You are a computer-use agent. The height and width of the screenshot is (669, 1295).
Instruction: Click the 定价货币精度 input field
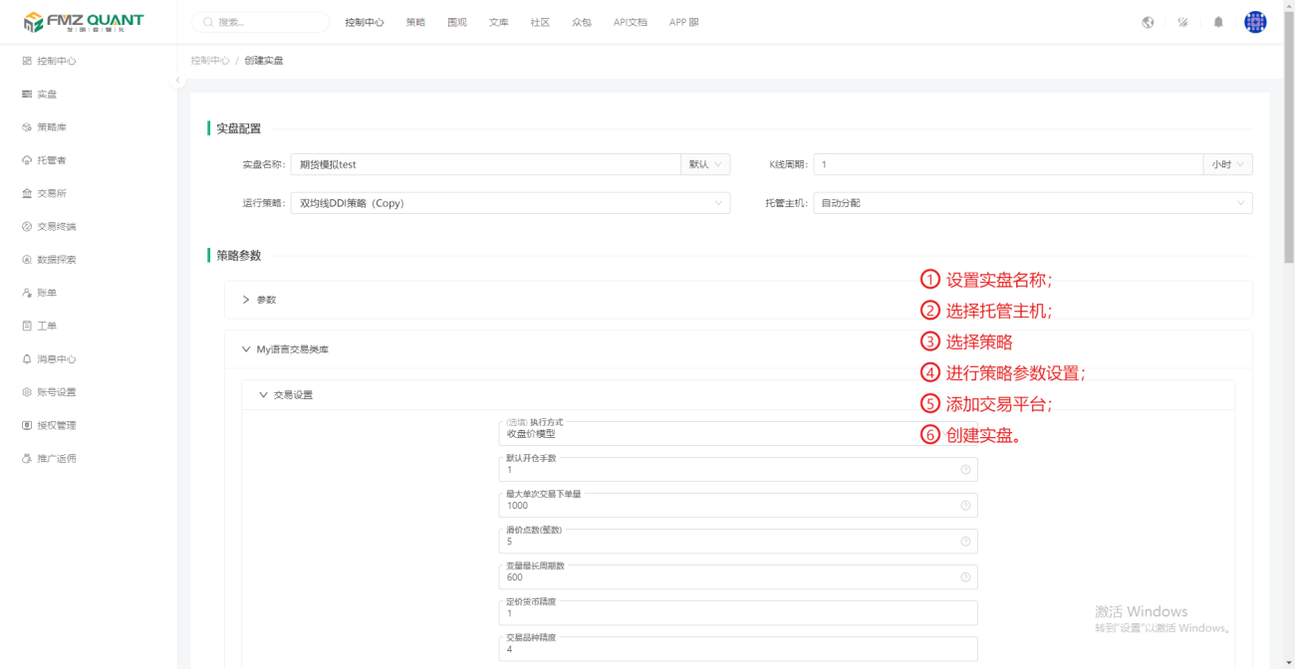(x=738, y=612)
